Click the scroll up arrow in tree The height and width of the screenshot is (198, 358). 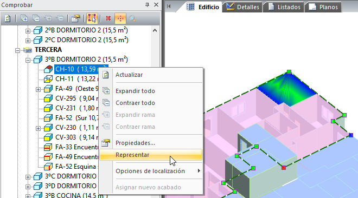[155, 30]
